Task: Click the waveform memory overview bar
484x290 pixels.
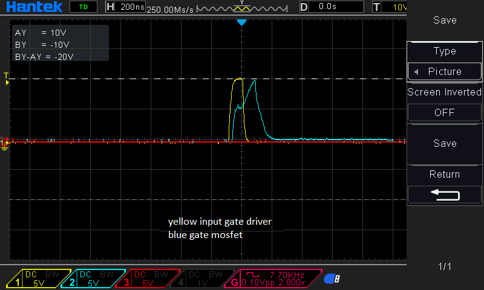Action: [x=242, y=8]
